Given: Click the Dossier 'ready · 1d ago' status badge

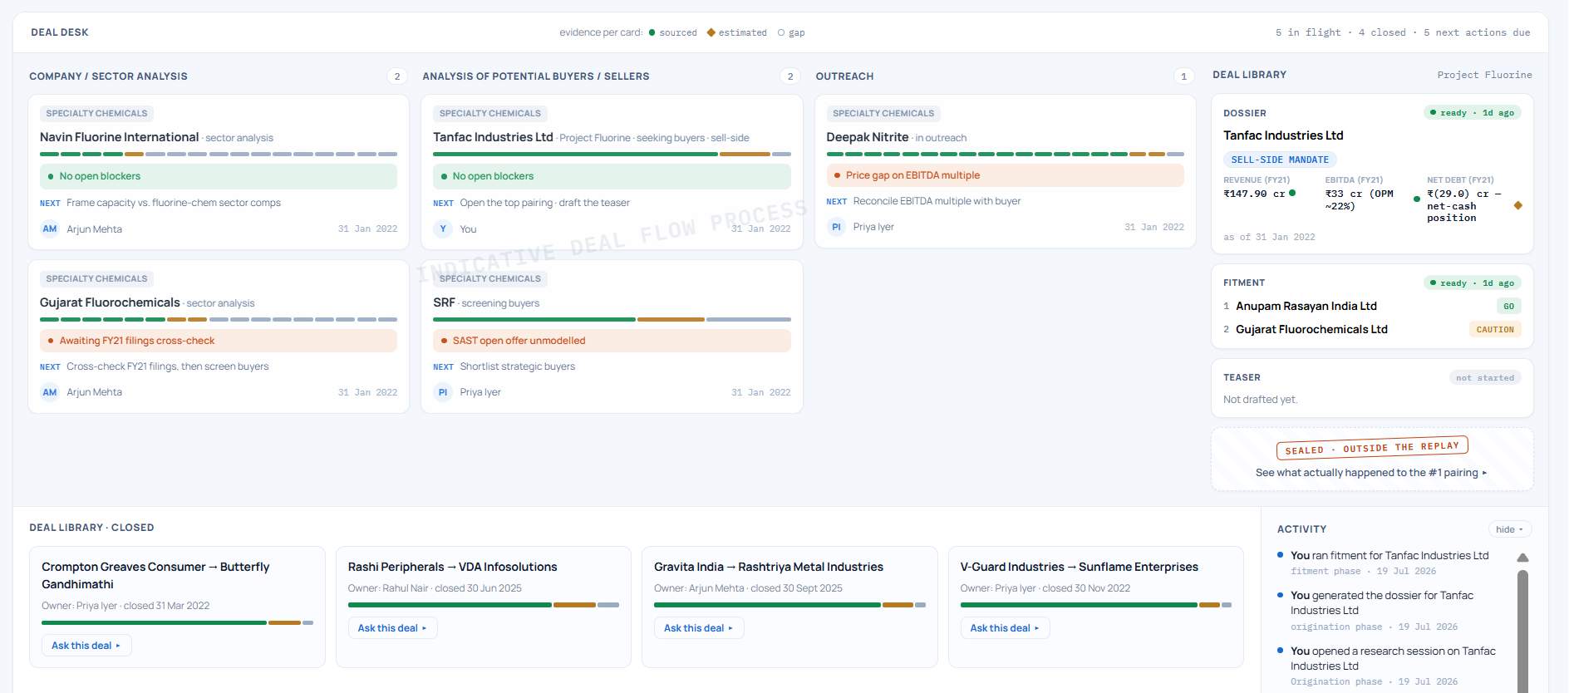Looking at the screenshot, I should point(1473,113).
